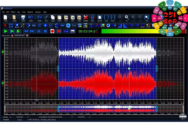188x128 pixels.
Task: Click the reverse U-turn arrow effect icon
Action: pos(40,25)
